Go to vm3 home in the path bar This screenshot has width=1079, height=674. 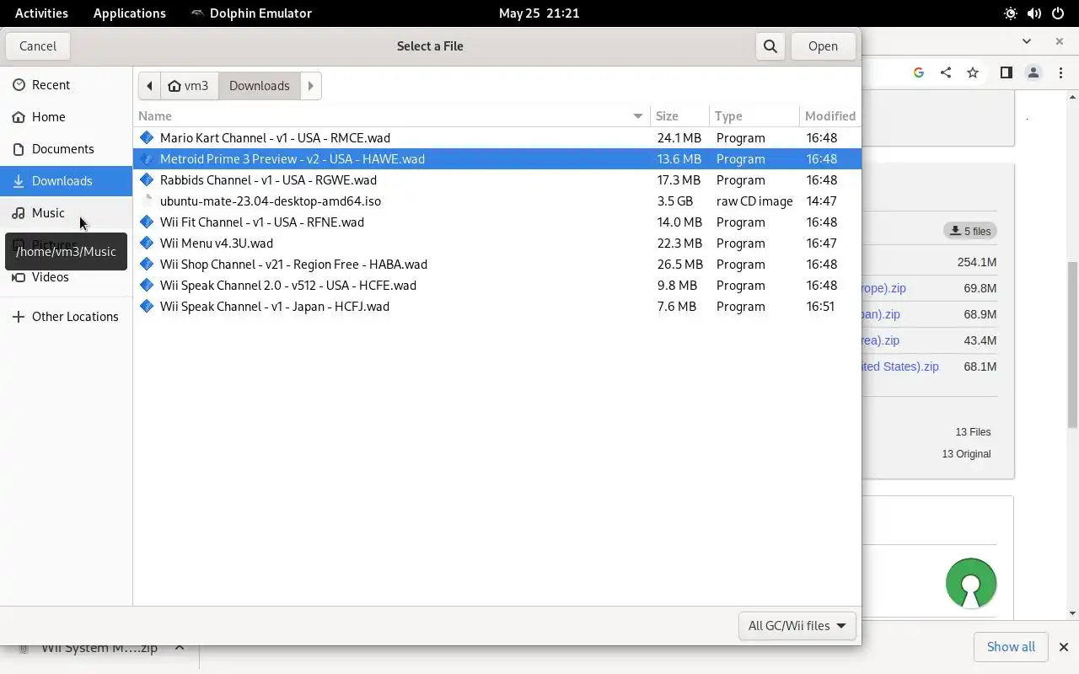pyautogui.click(x=189, y=86)
